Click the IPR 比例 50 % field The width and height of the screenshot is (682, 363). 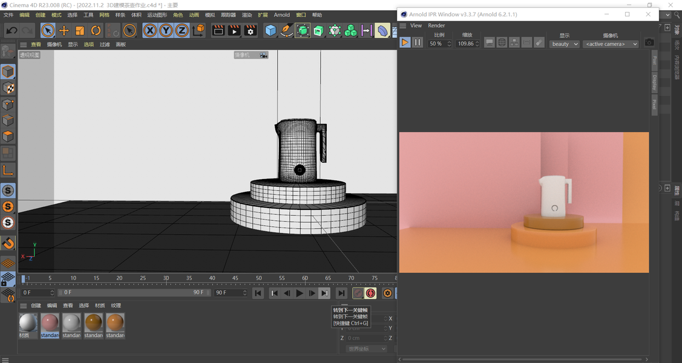click(x=440, y=44)
